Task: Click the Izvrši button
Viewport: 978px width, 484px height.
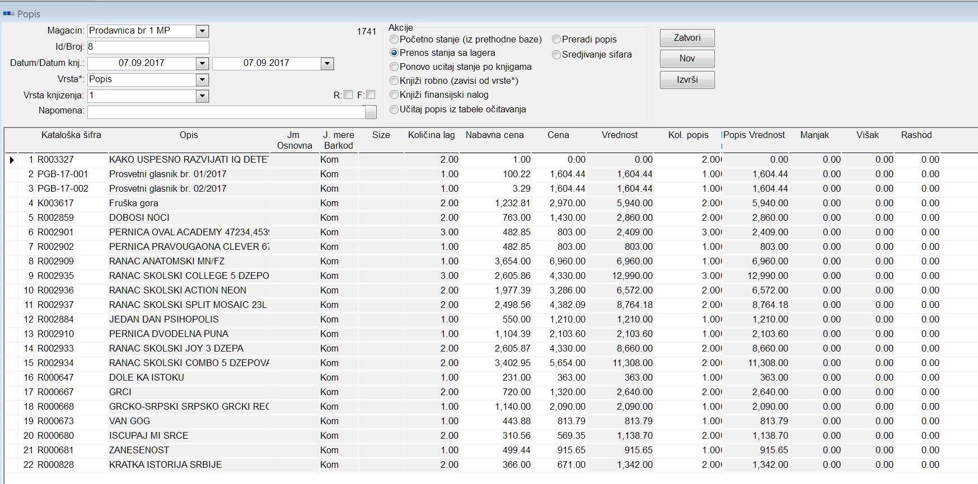Action: point(687,80)
